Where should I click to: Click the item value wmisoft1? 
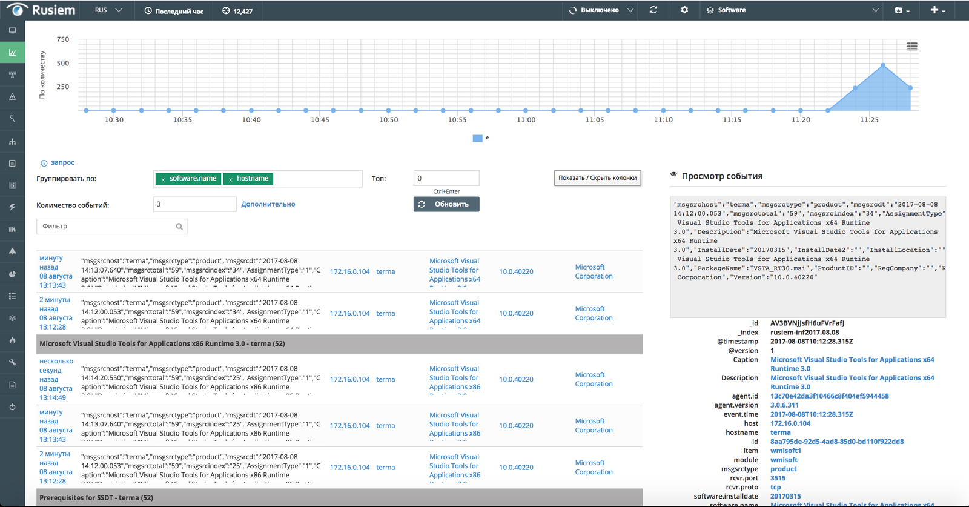(x=785, y=451)
